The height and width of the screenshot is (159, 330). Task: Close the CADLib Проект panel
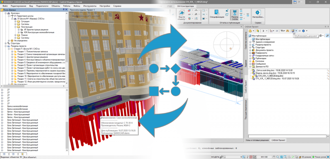328,27
